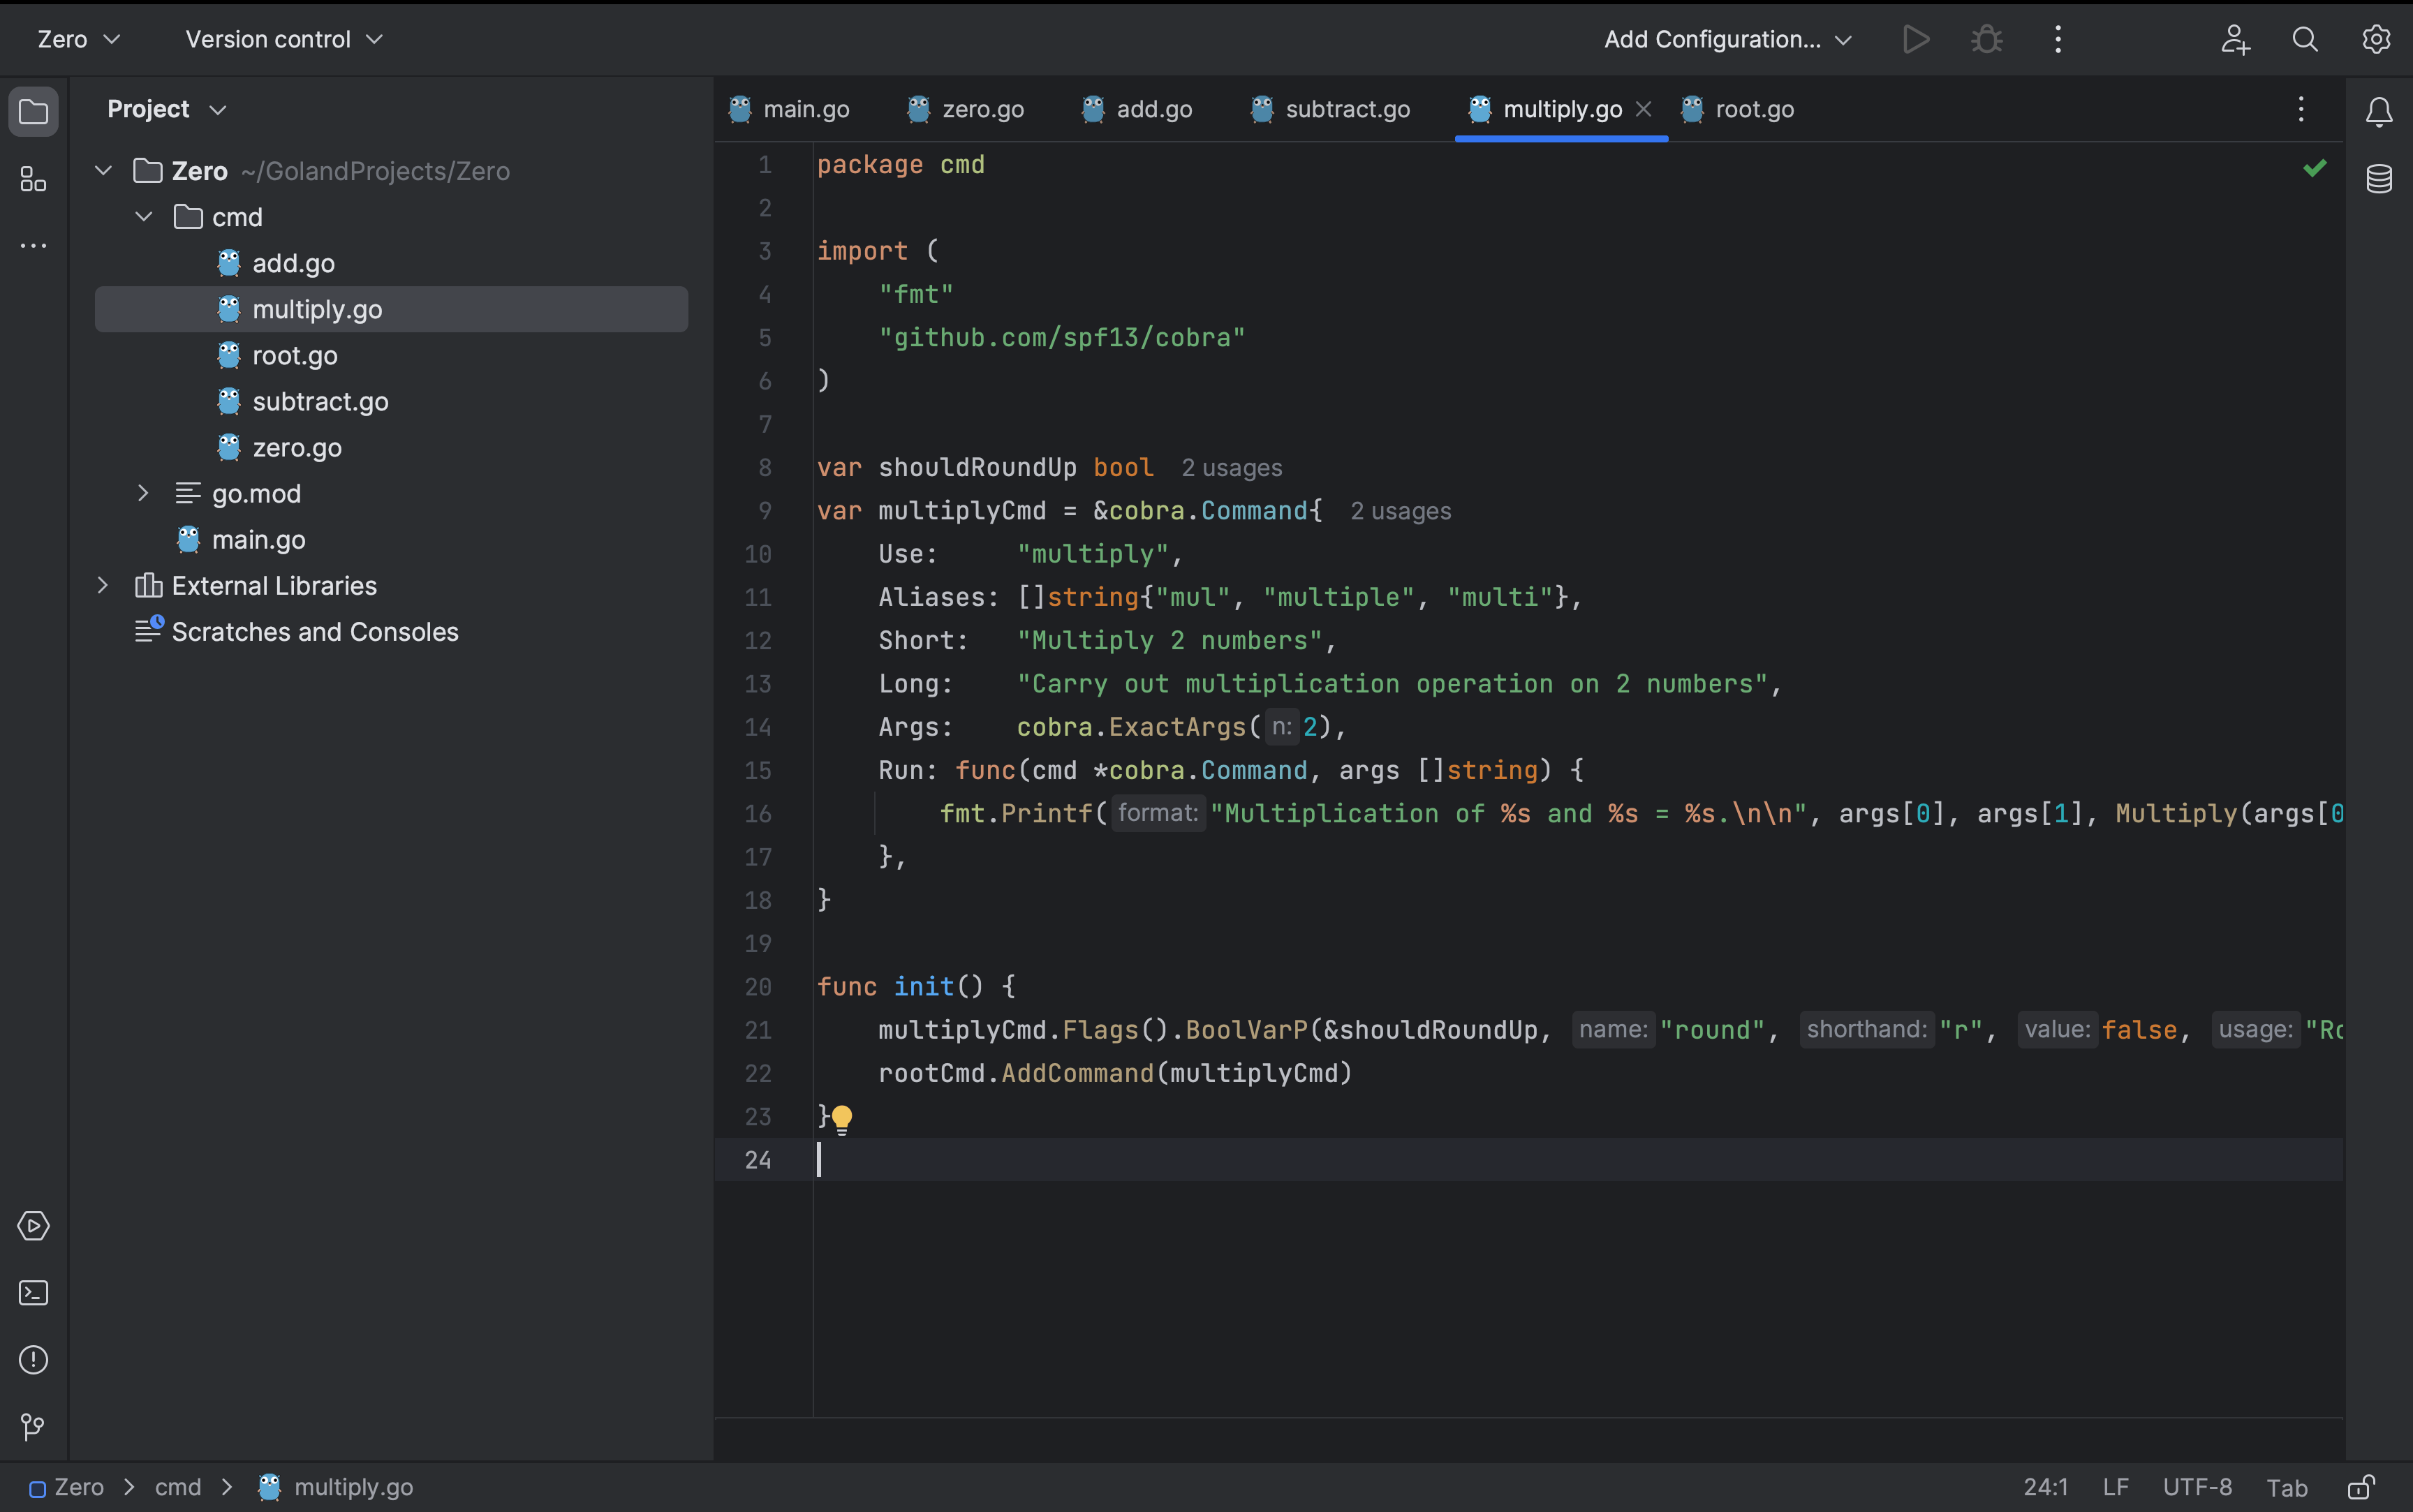Open the Terminal tool window

(33, 1293)
